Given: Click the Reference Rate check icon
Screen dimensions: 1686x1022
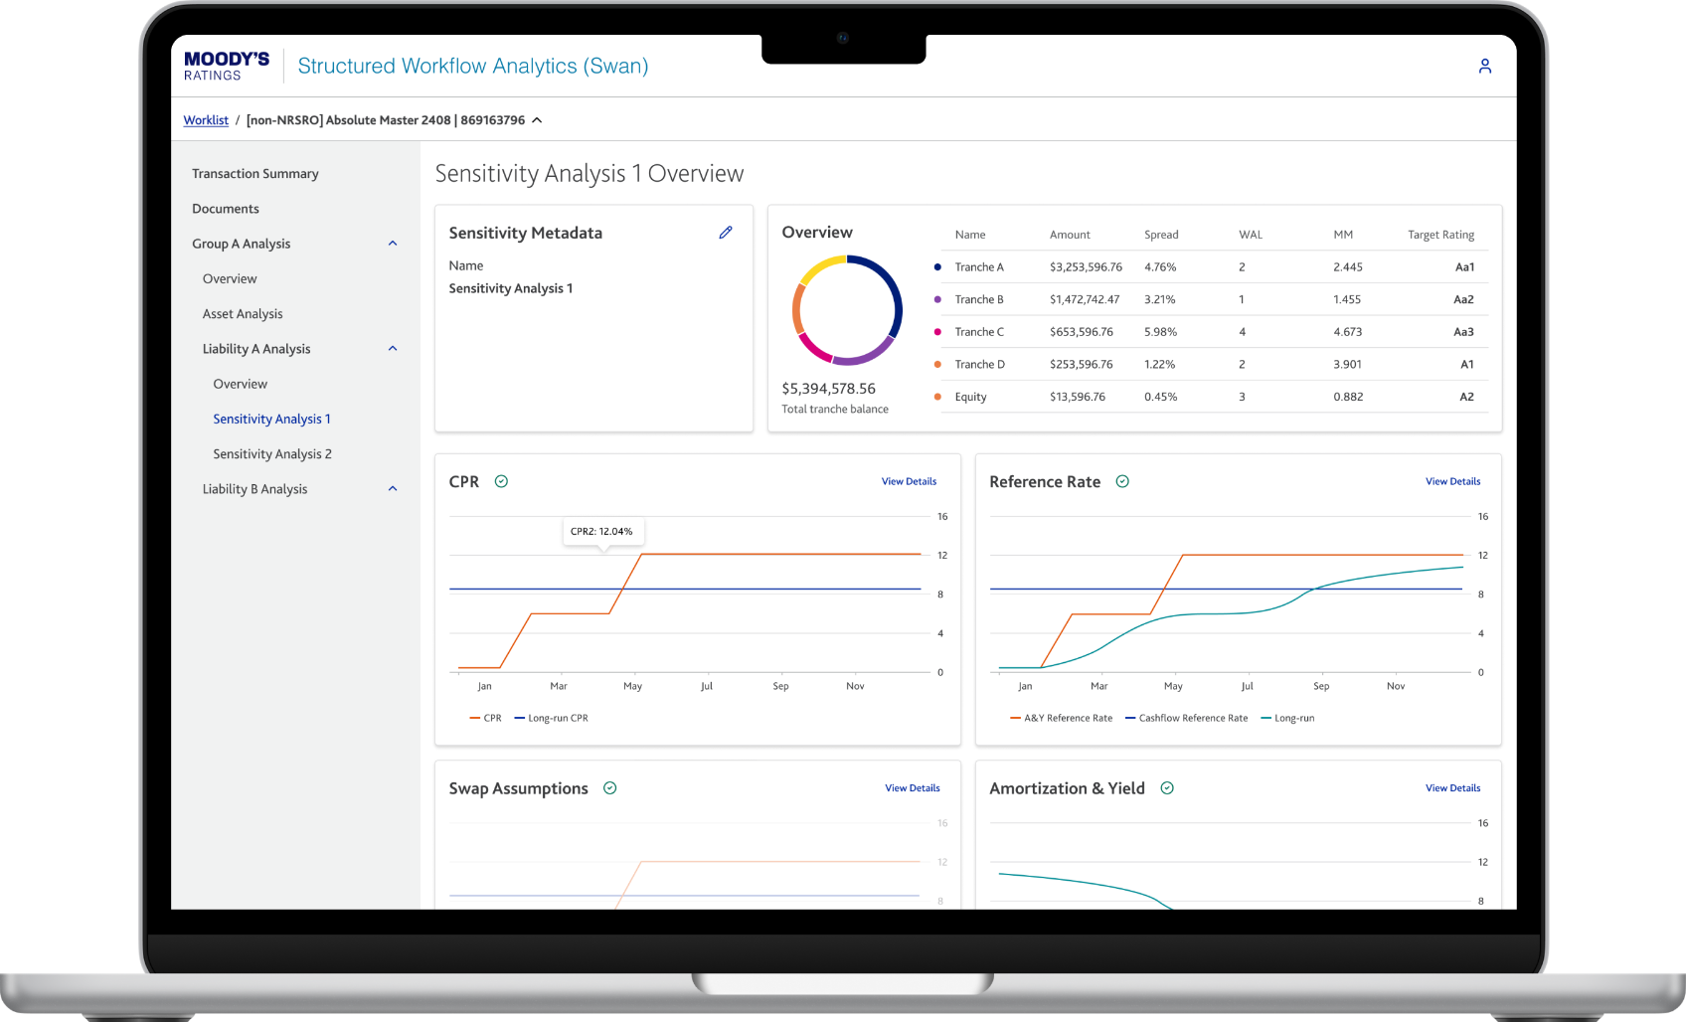Looking at the screenshot, I should (x=1122, y=481).
